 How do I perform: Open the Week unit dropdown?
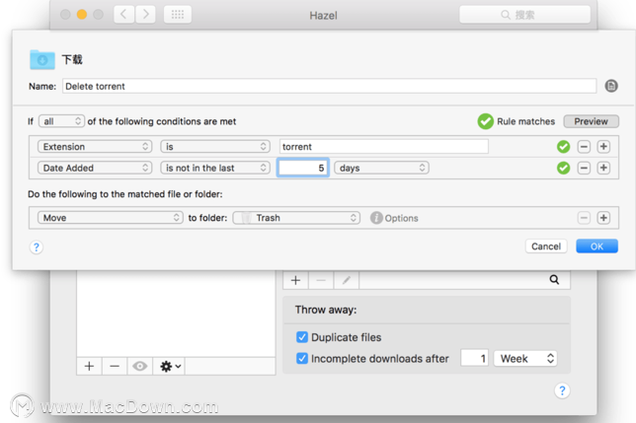pyautogui.click(x=525, y=358)
